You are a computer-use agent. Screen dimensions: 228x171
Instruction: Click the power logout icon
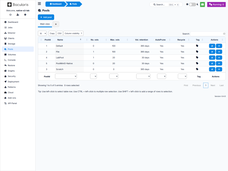coord(10,15)
